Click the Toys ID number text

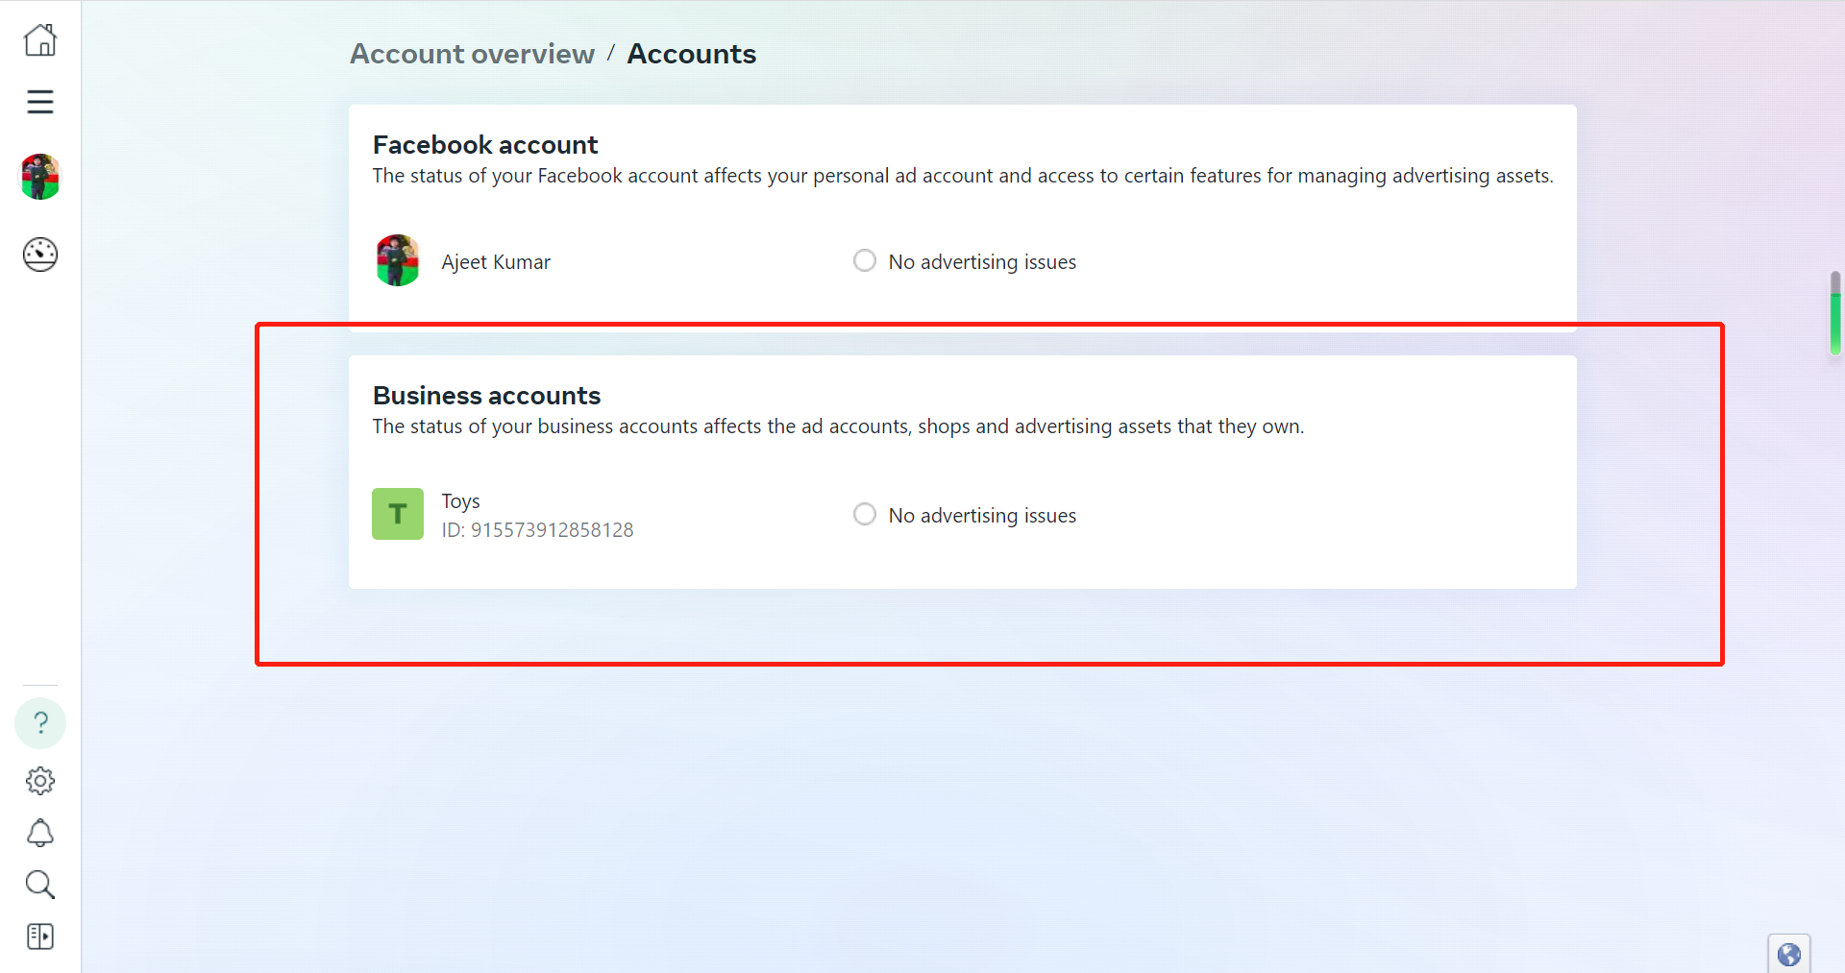click(x=538, y=530)
